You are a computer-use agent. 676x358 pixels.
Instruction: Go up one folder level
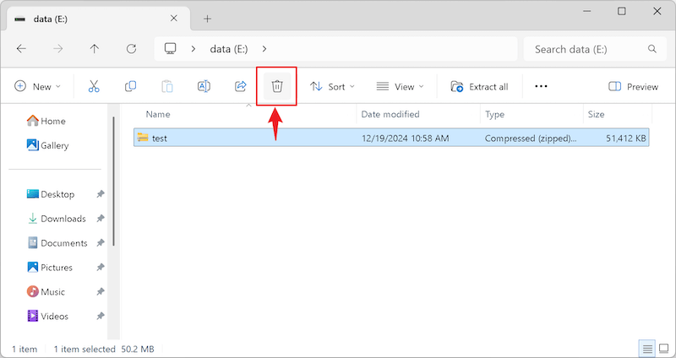(95, 49)
